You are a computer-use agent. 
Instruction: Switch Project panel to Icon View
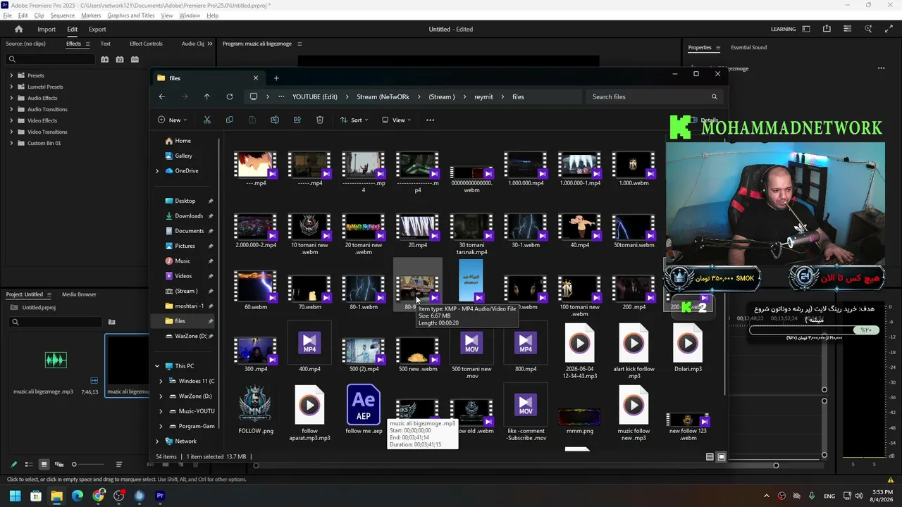click(44, 464)
